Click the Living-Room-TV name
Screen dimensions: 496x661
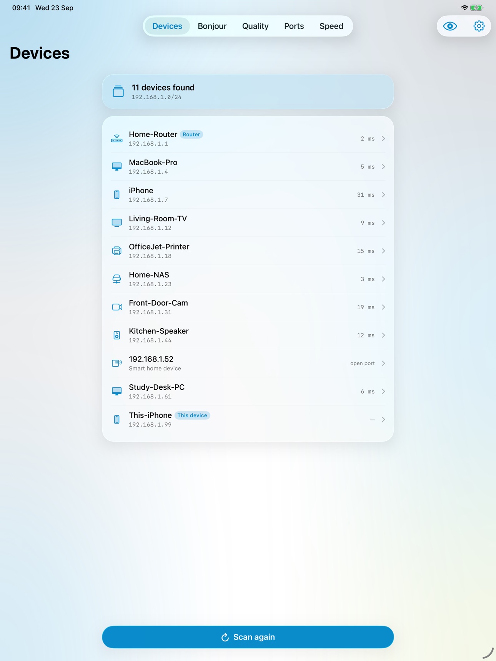tap(158, 219)
